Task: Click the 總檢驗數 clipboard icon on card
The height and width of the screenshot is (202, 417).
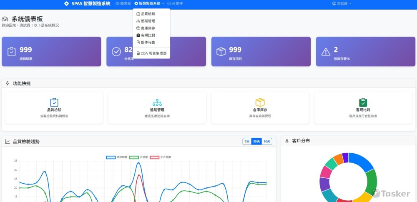Action: point(12,52)
